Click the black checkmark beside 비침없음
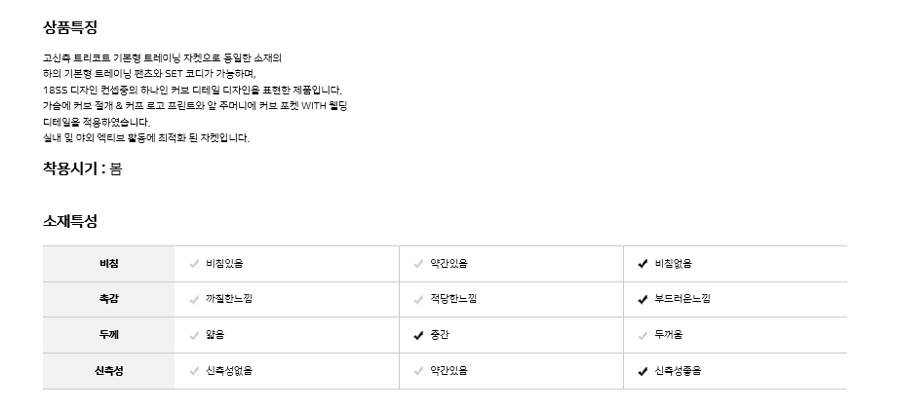897x409 pixels. pos(643,264)
